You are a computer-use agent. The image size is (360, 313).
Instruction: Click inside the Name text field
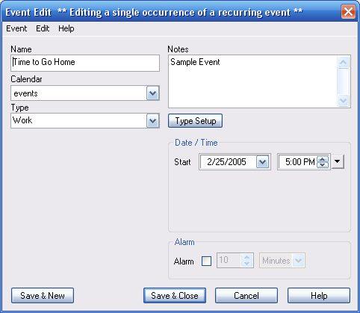[x=85, y=63]
